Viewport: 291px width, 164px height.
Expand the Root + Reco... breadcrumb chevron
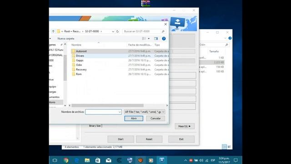click(83, 31)
